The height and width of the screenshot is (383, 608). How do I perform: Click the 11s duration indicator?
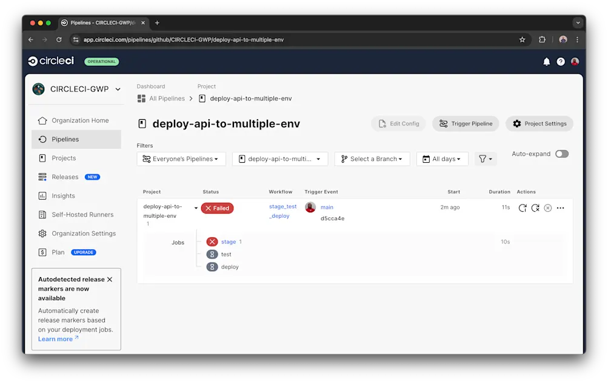[x=505, y=207]
